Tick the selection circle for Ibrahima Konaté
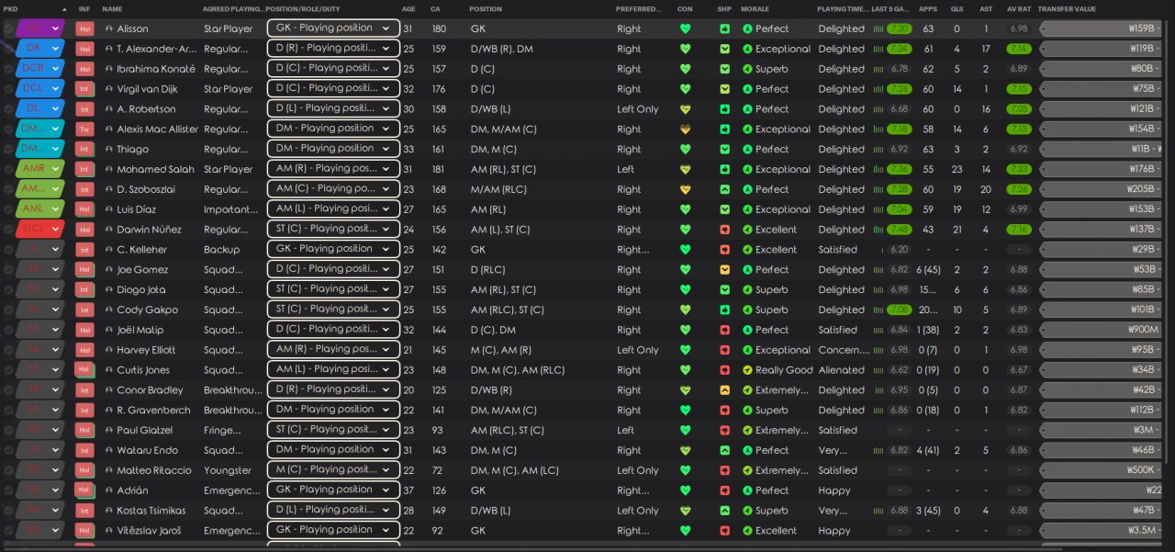The width and height of the screenshot is (1175, 552). [8, 69]
